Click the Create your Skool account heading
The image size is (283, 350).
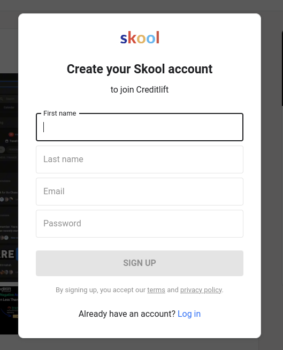click(x=140, y=69)
